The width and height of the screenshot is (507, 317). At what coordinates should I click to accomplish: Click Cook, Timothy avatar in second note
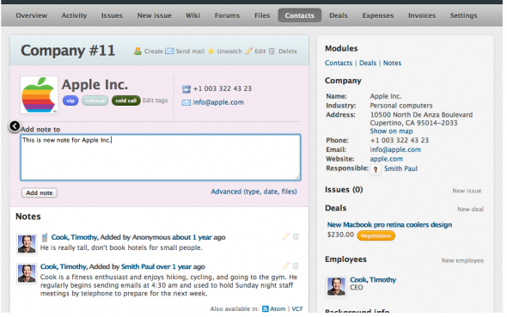(27, 273)
